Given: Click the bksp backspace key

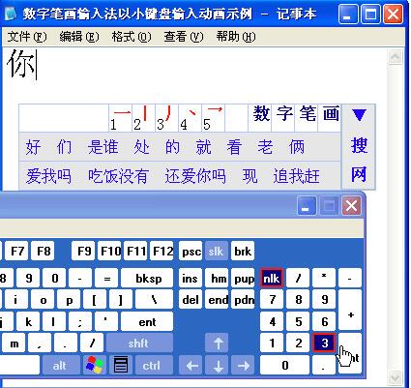Looking at the screenshot, I should (x=147, y=278).
